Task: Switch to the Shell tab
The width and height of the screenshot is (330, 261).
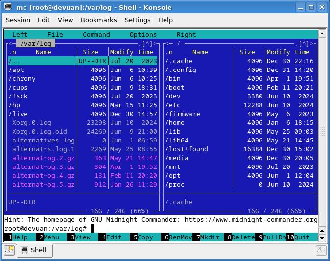Action: [x=35, y=250]
